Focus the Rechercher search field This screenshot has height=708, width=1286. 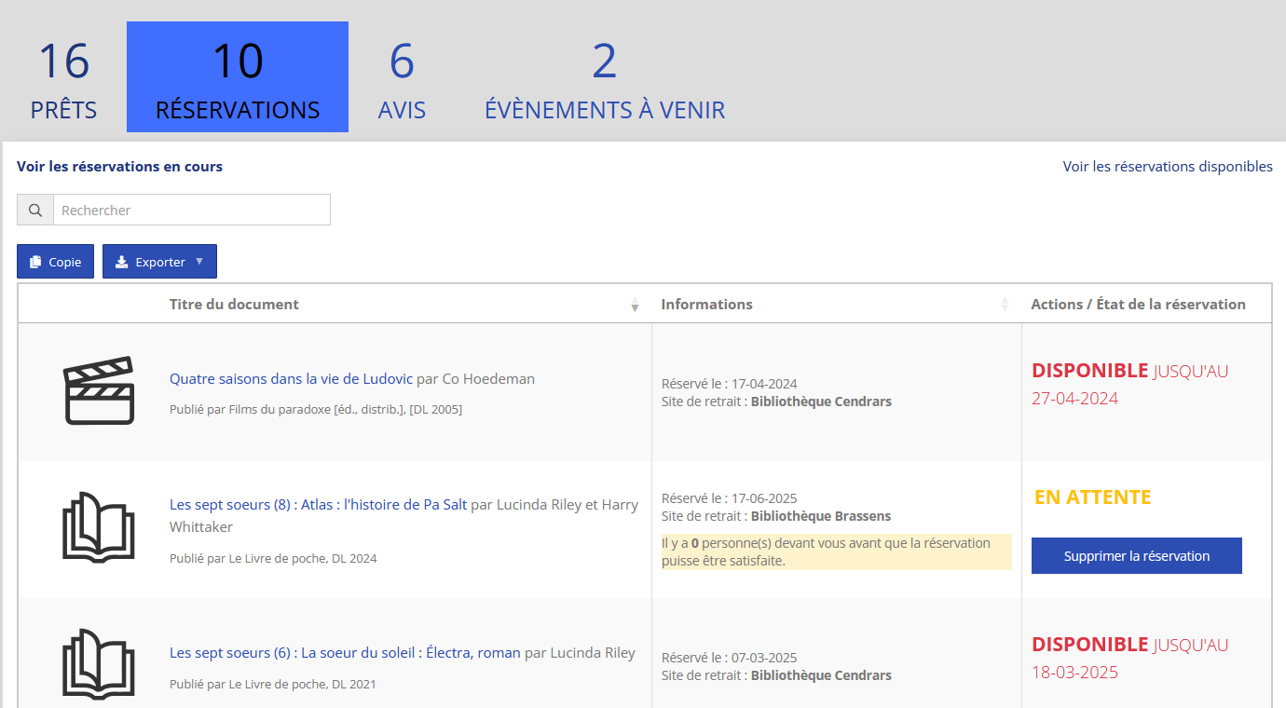coord(191,211)
